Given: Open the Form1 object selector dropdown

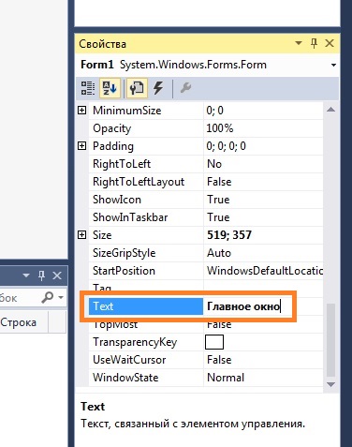Looking at the screenshot, I should 333,65.
